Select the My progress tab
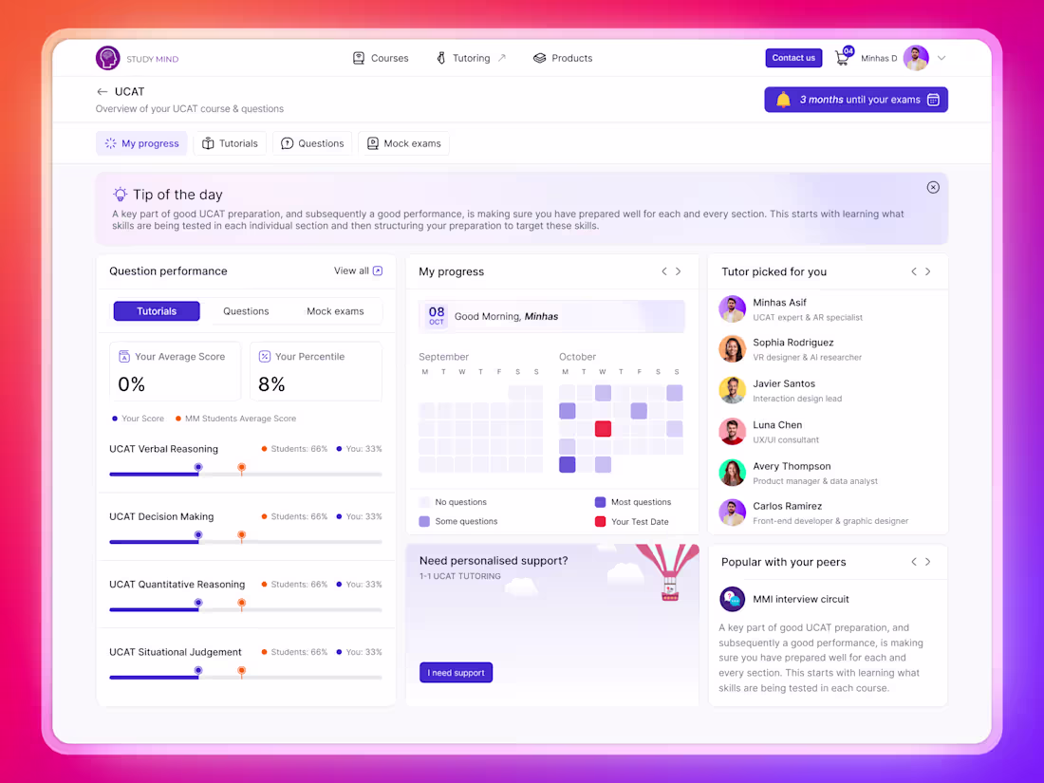The width and height of the screenshot is (1044, 783). click(x=141, y=143)
